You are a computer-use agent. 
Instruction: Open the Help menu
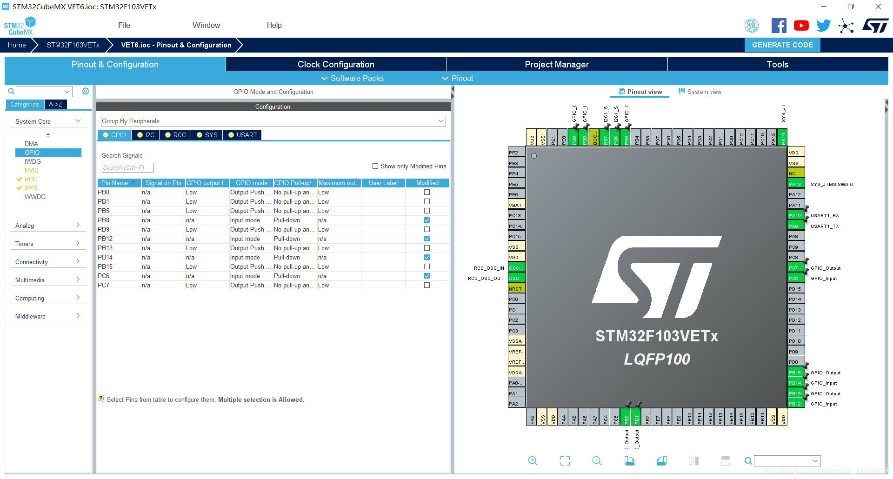274,25
